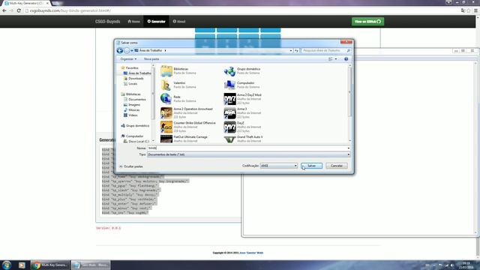This screenshot has height=270, width=480.
Task: Change view icon in Save dialog toolbar
Action: [330, 59]
